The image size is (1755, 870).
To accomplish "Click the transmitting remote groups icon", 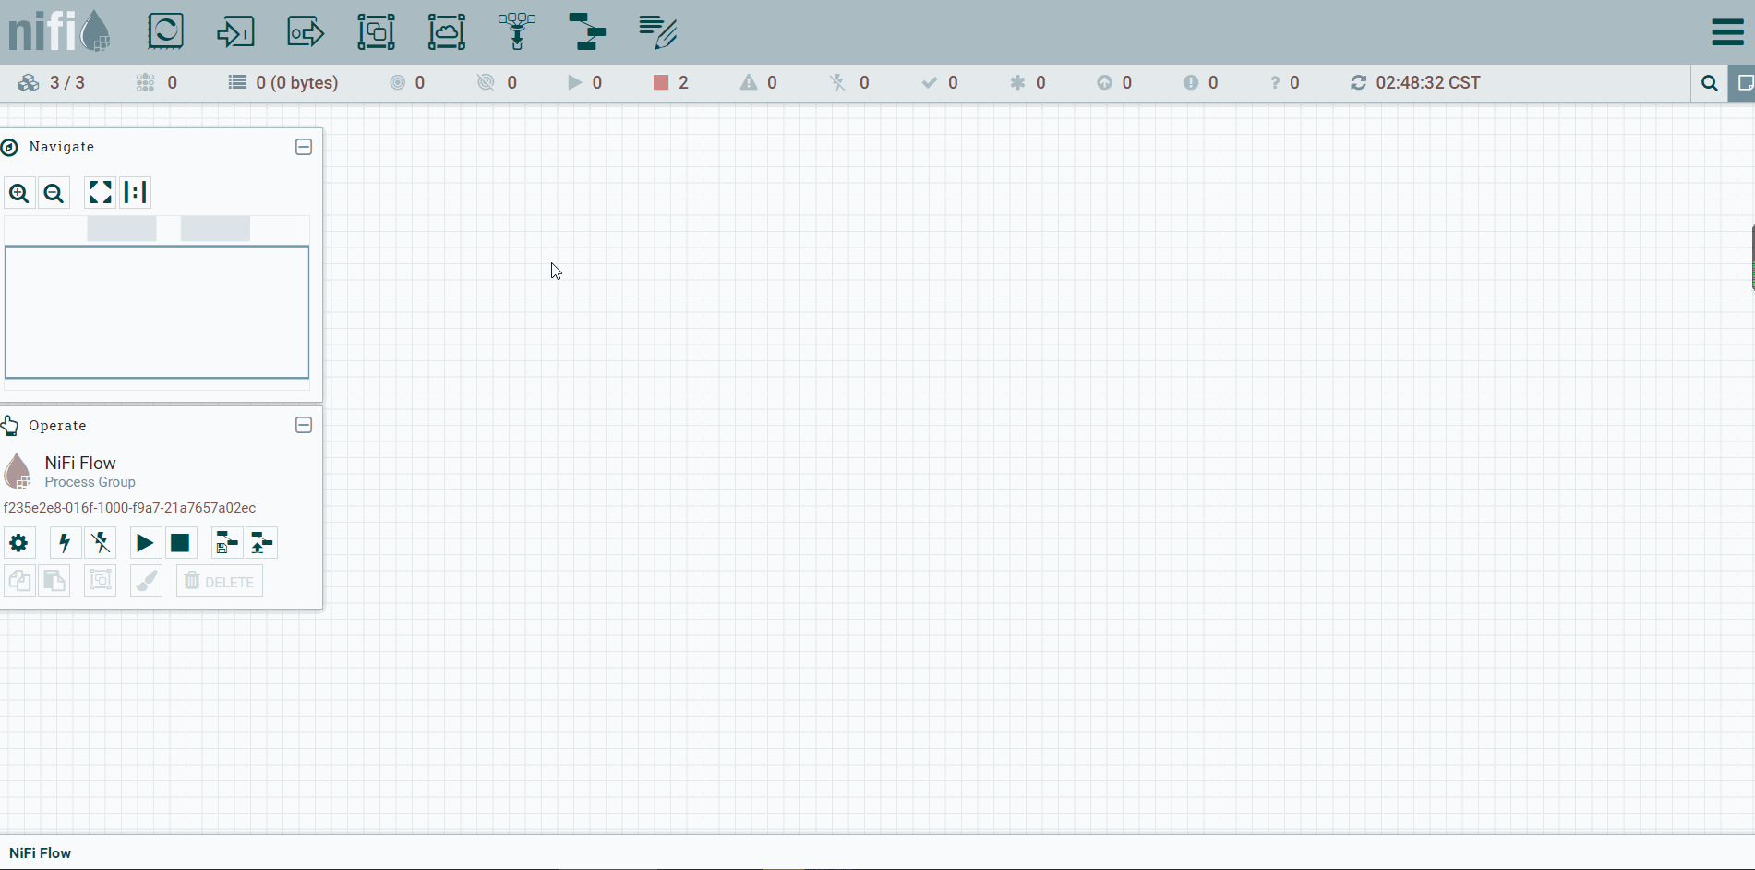I will 398,83.
